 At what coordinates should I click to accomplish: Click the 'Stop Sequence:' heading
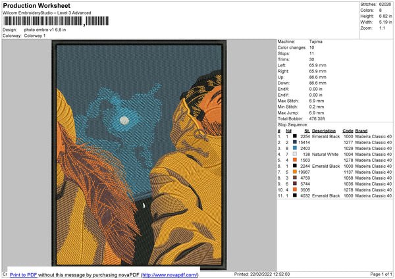pos(293,125)
